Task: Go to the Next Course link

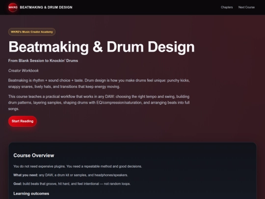Action: pyautogui.click(x=246, y=7)
